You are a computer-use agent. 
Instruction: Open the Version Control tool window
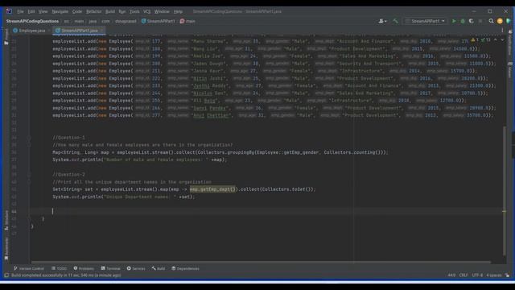pos(29,268)
